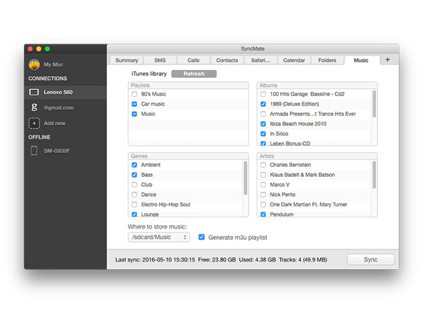This screenshot has width=423, height=318.
Task: Click the Where to store music label
Action: pos(157,227)
